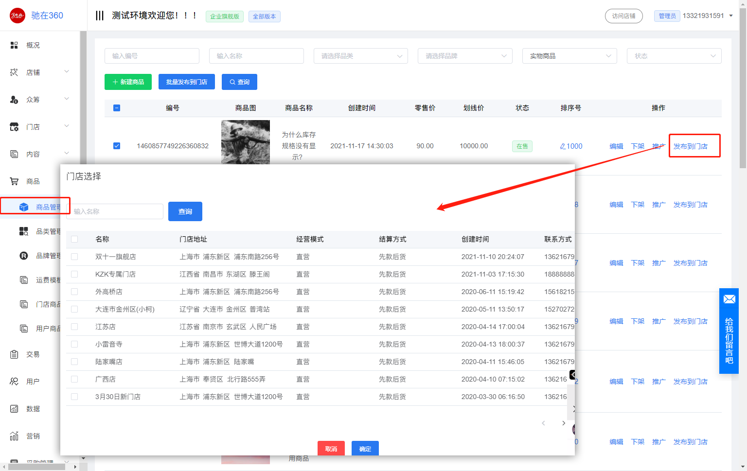Toggle the sidebar collapse bars icon
This screenshot has width=747, height=471.
click(x=100, y=16)
